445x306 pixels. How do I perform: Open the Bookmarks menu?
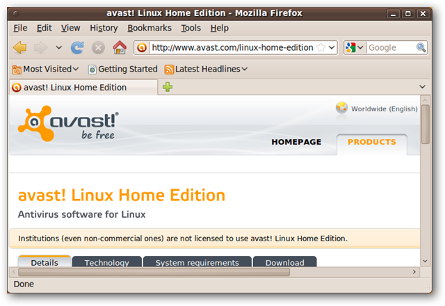[149, 28]
